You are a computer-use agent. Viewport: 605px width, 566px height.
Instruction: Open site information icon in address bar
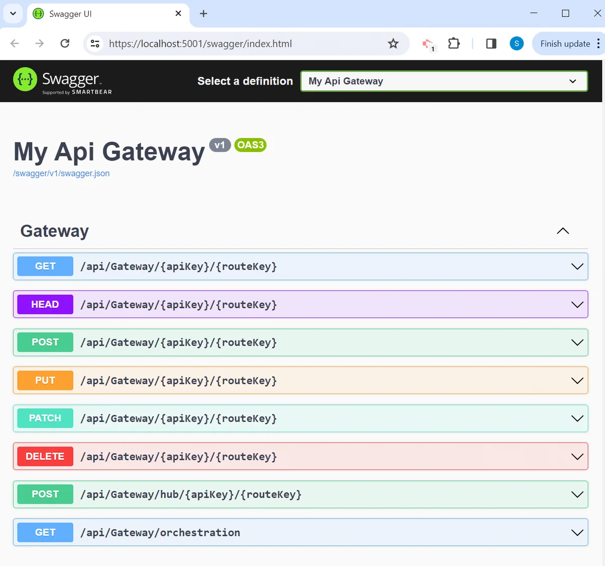coord(95,44)
